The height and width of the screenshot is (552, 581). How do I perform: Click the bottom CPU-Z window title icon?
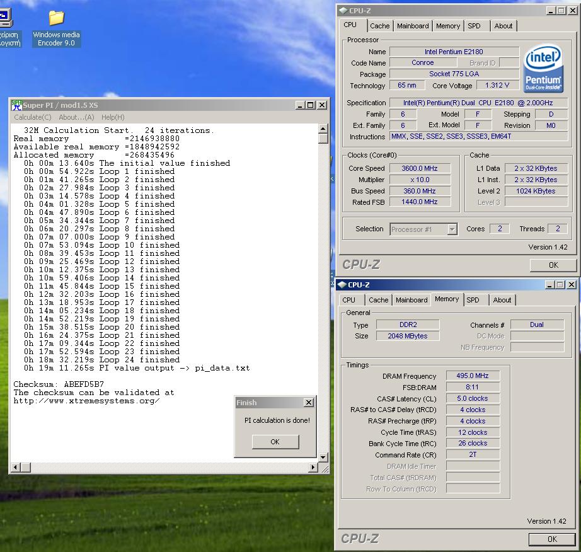click(x=342, y=285)
